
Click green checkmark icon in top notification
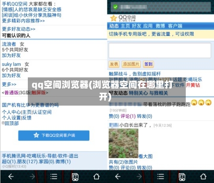coord(115,7)
